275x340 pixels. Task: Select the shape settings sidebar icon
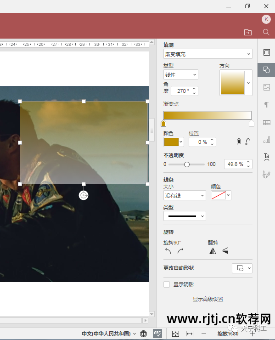(267, 70)
